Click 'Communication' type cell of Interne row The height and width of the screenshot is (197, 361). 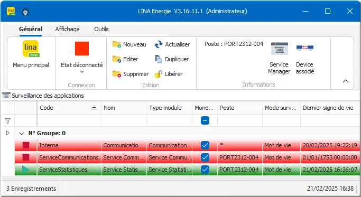[x=170, y=145]
